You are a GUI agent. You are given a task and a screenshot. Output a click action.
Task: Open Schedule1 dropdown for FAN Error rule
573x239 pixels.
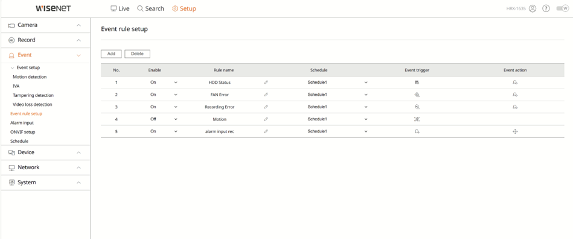click(337, 95)
